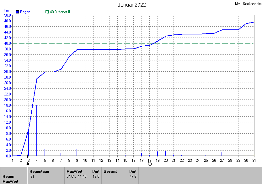Click the l/m² unit label above the y-axis
Screen dimensions: 262x184
(7, 11)
